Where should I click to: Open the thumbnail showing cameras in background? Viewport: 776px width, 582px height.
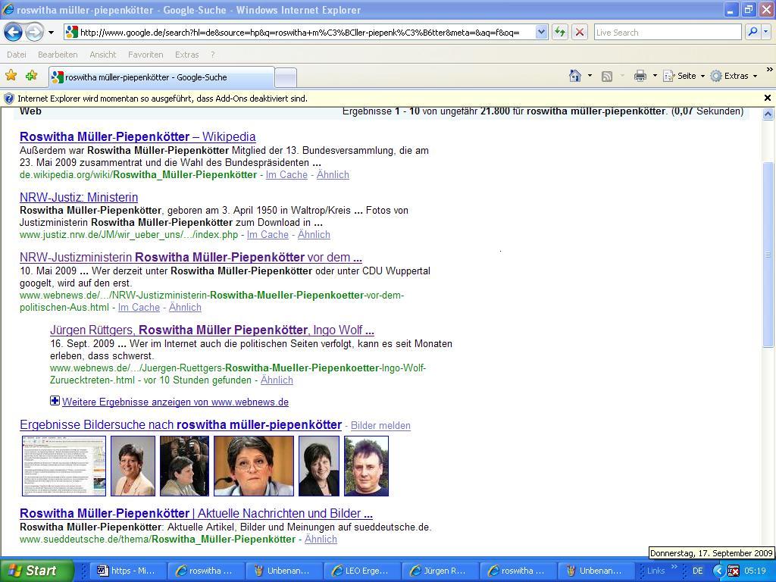[184, 466]
